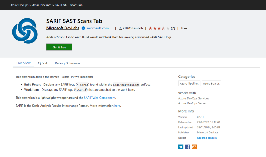This screenshot has height=157, width=266.
Task: Share extension via Facebook icon
Action: (x=188, y=147)
